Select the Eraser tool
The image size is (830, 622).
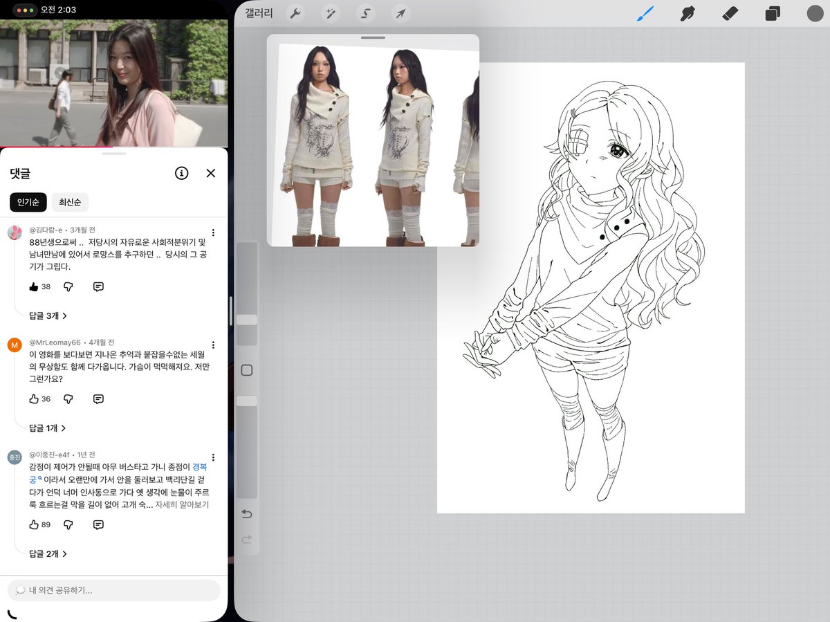click(x=730, y=14)
